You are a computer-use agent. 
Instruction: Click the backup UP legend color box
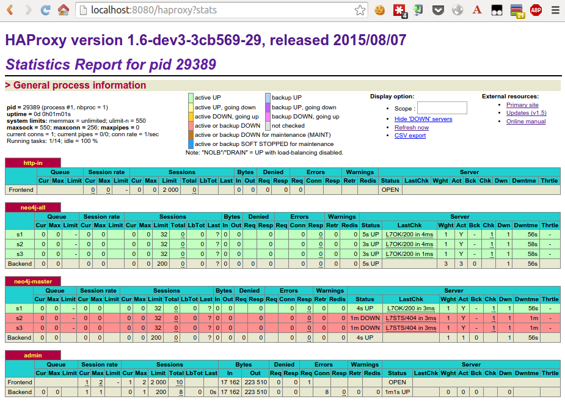pyautogui.click(x=268, y=98)
